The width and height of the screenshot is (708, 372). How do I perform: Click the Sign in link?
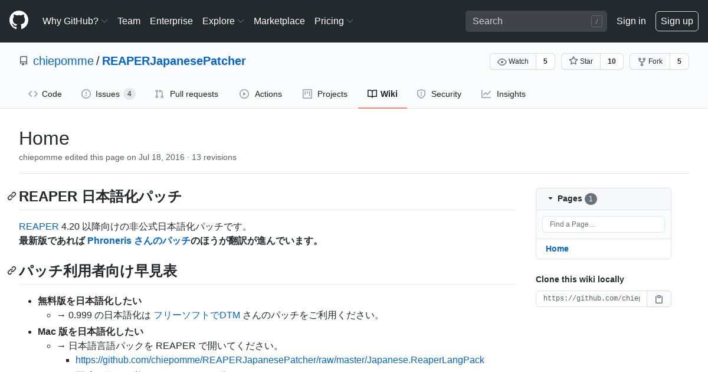pyautogui.click(x=631, y=21)
